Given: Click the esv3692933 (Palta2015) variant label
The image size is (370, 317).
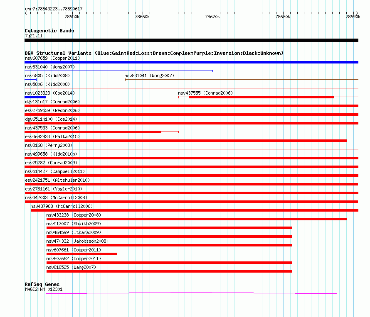Looking at the screenshot, I should tap(52, 137).
